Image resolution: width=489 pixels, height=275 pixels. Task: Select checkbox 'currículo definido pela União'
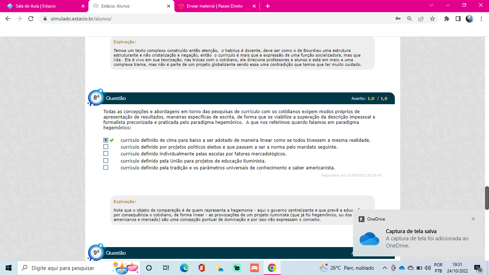pyautogui.click(x=106, y=161)
